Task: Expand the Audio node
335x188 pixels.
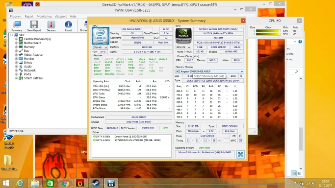Action: point(16,67)
